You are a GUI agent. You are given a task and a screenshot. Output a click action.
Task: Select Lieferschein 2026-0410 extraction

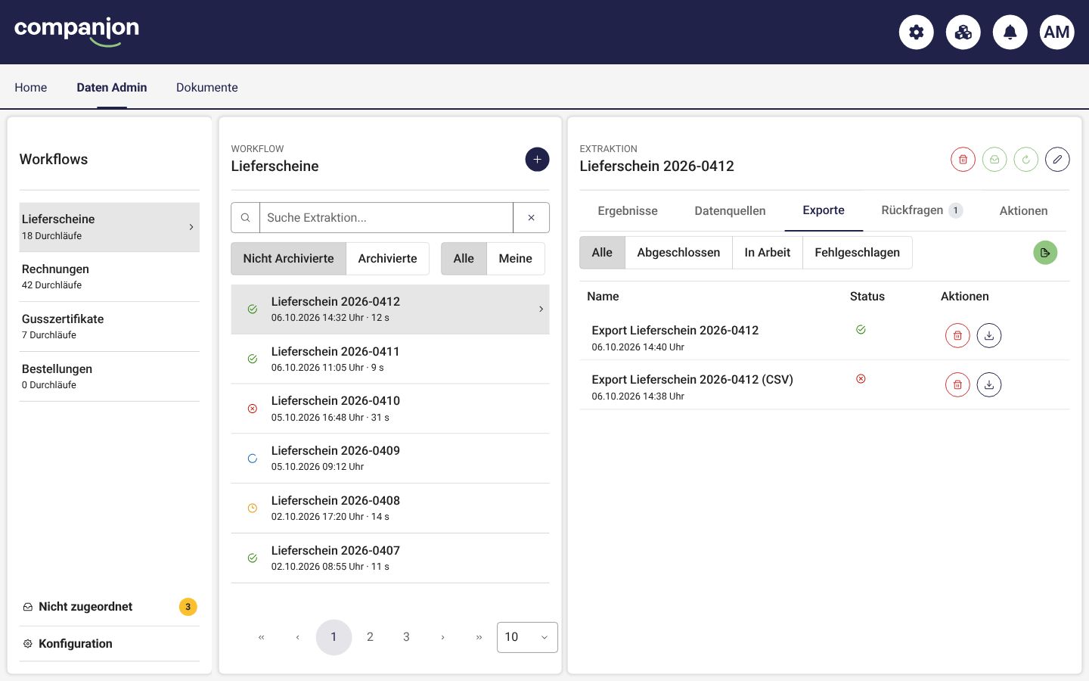pyautogui.click(x=390, y=409)
